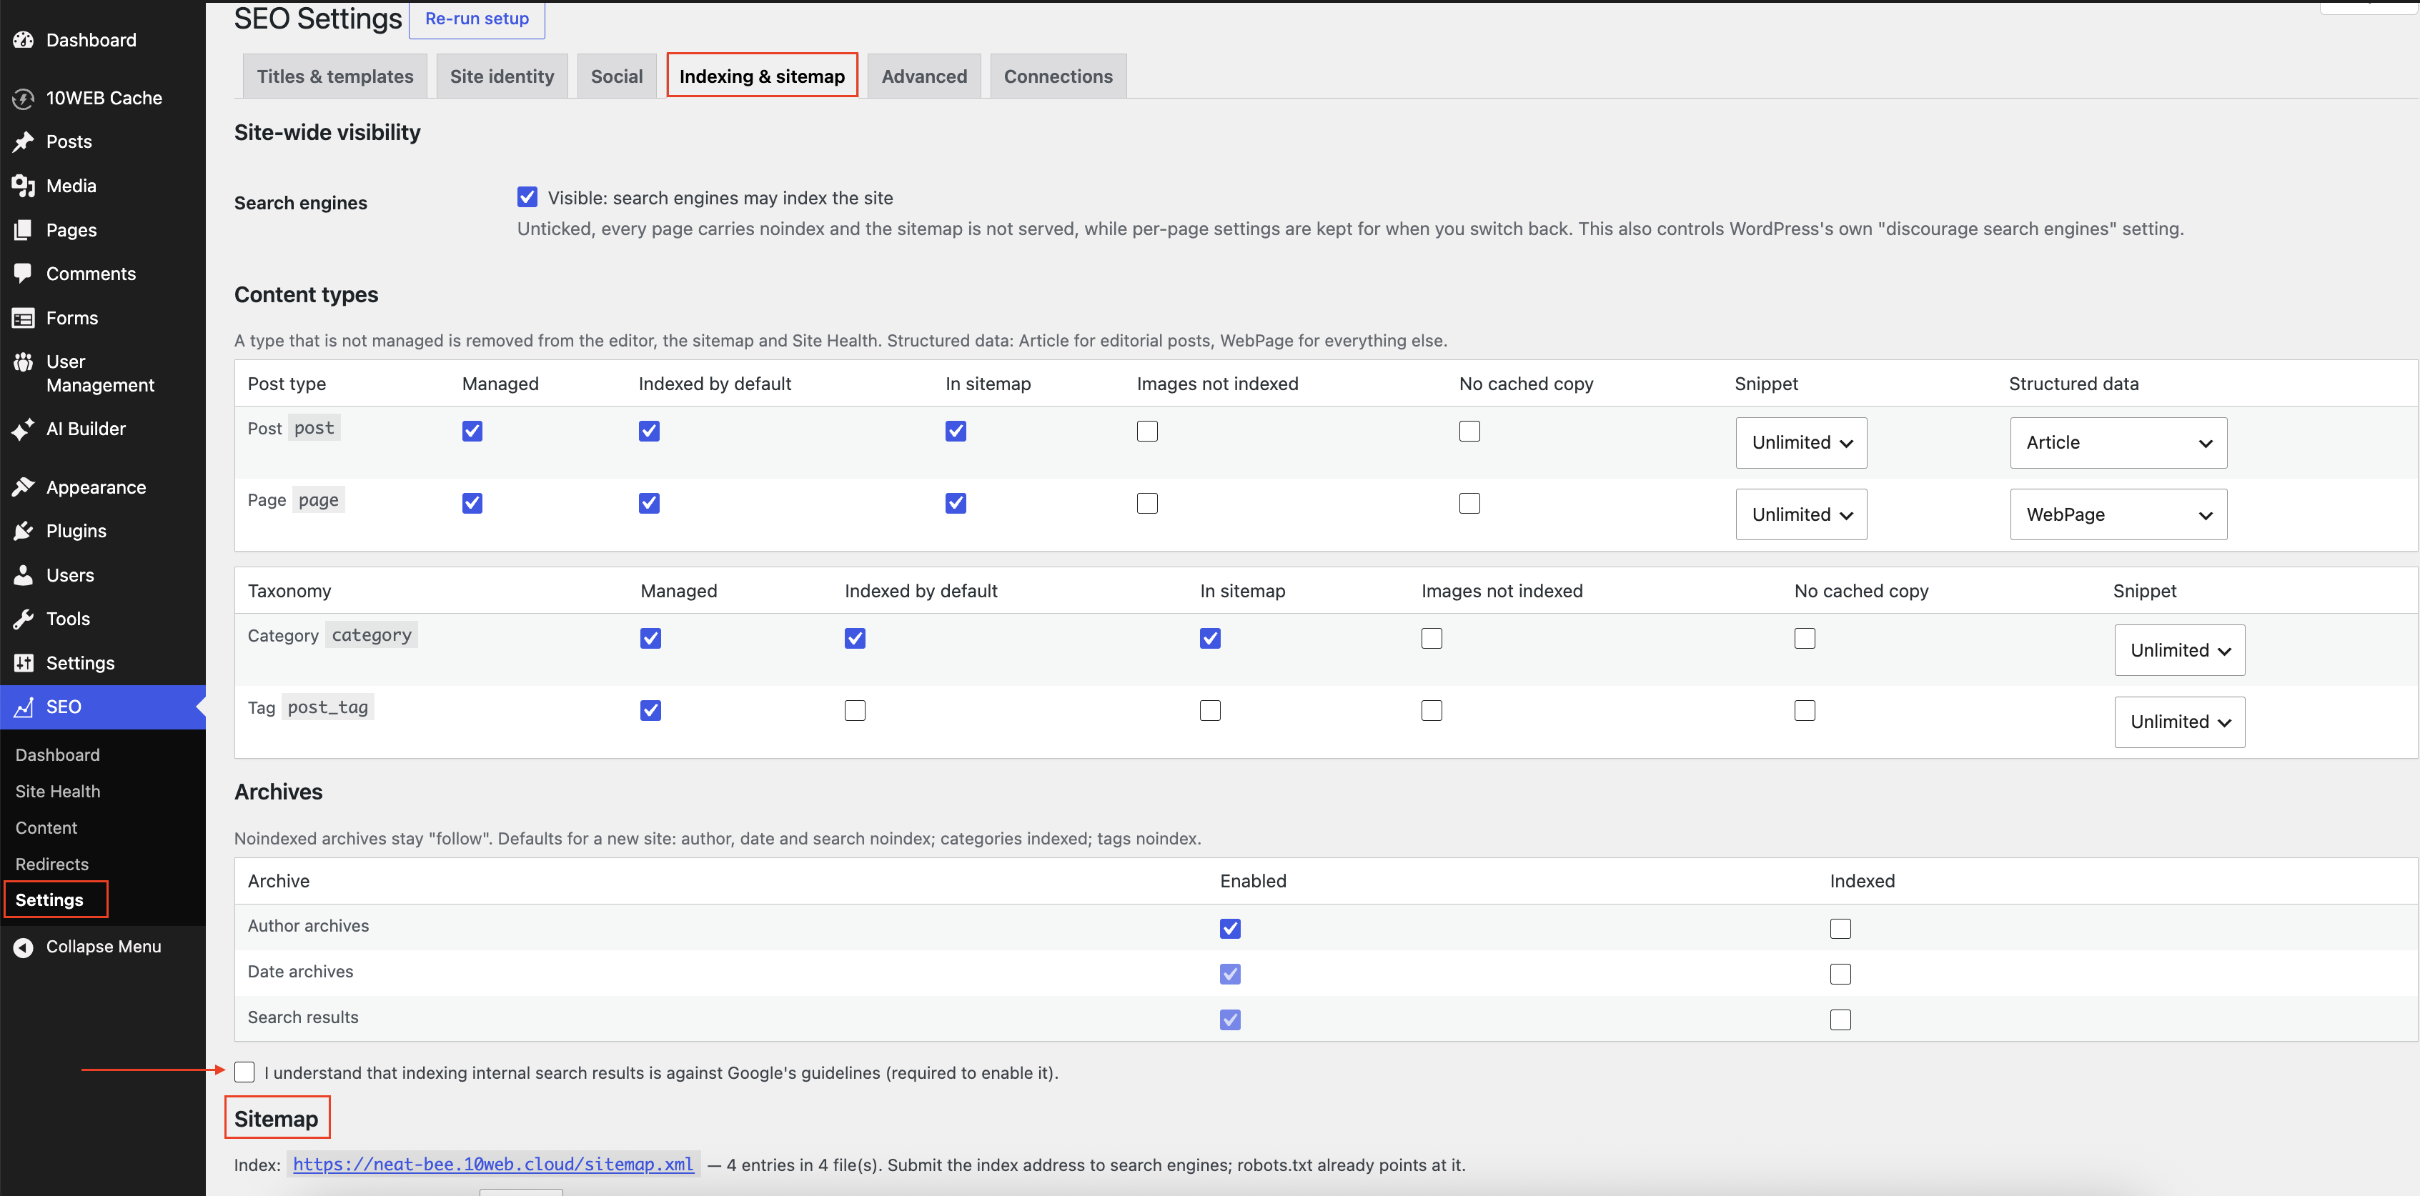
Task: Click the Users person icon
Action: pyautogui.click(x=24, y=575)
